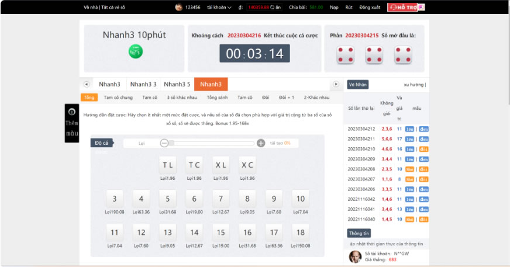Open the Tam cô chung bet type
Screen dimensions: 510x267
click(x=118, y=98)
